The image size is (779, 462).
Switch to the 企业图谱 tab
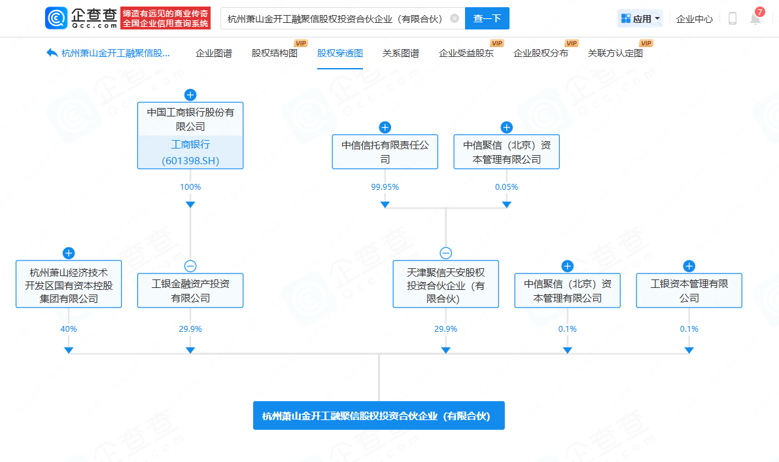pyautogui.click(x=214, y=54)
